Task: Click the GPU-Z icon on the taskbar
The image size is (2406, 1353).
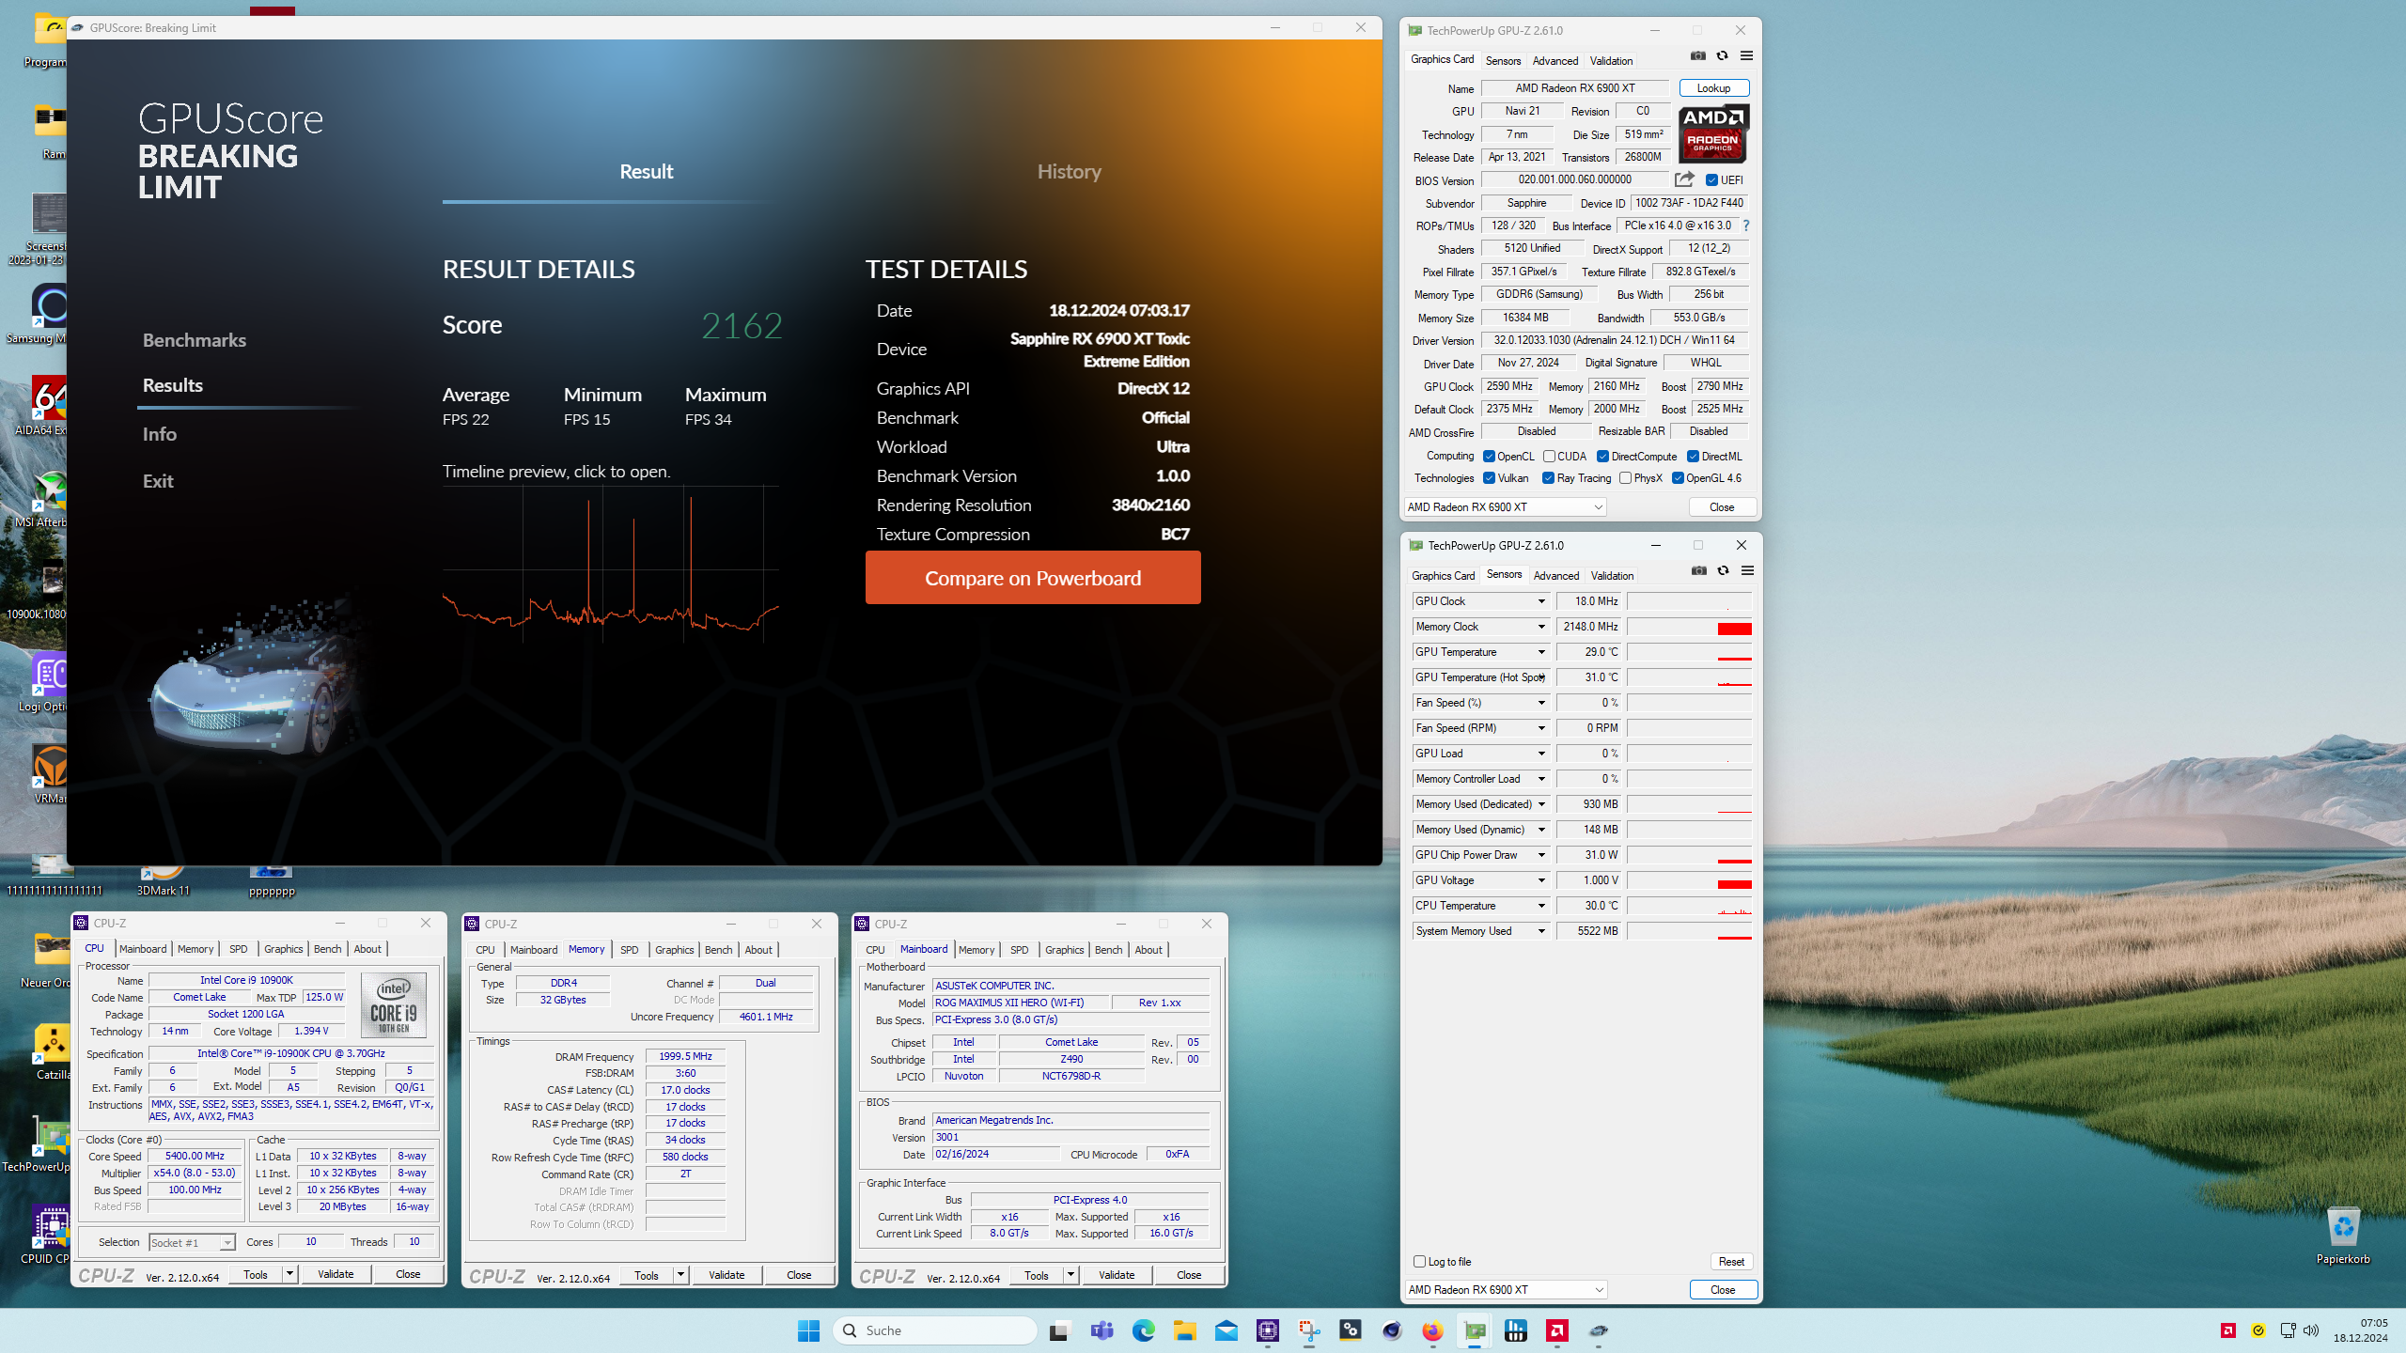Action: [x=1475, y=1330]
